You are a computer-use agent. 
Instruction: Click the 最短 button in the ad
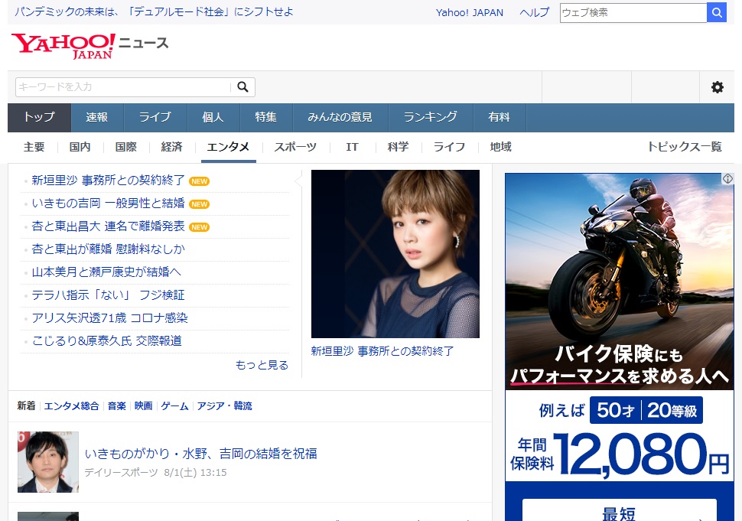coord(620,511)
